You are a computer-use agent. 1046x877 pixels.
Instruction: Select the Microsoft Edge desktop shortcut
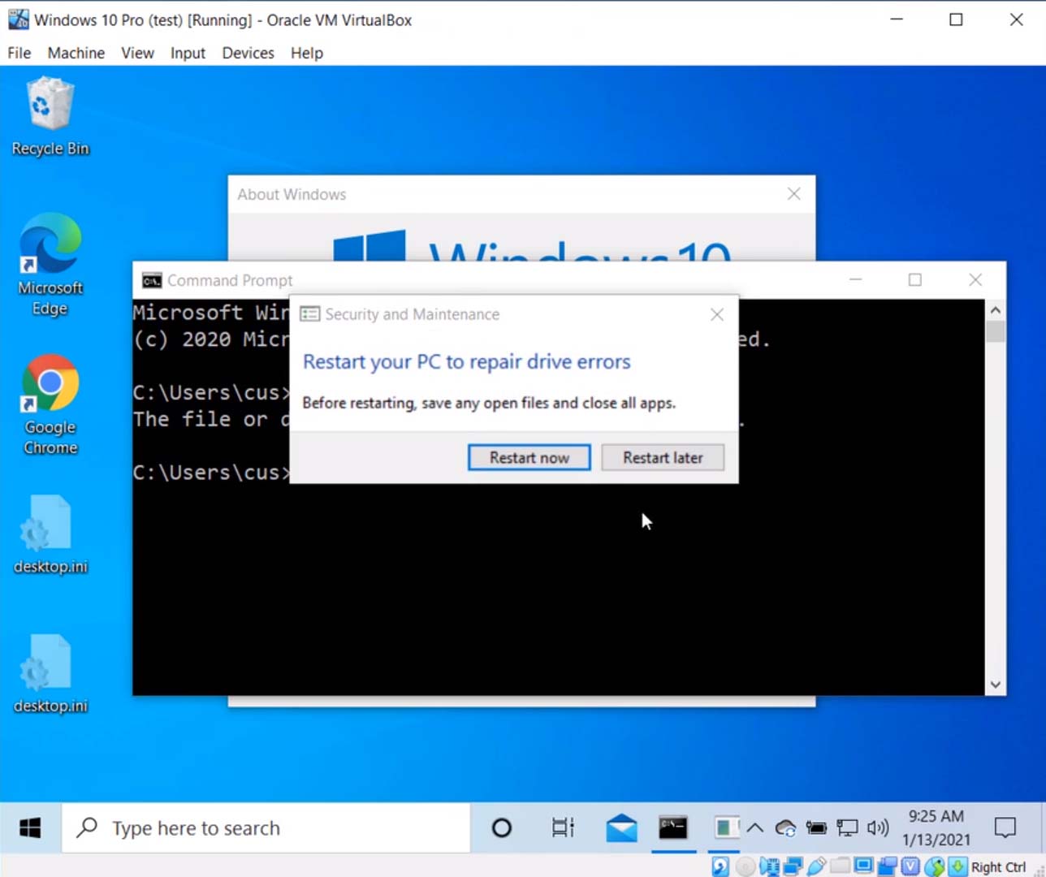pyautogui.click(x=50, y=265)
